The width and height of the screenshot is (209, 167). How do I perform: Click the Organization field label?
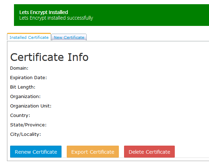coord(25,97)
